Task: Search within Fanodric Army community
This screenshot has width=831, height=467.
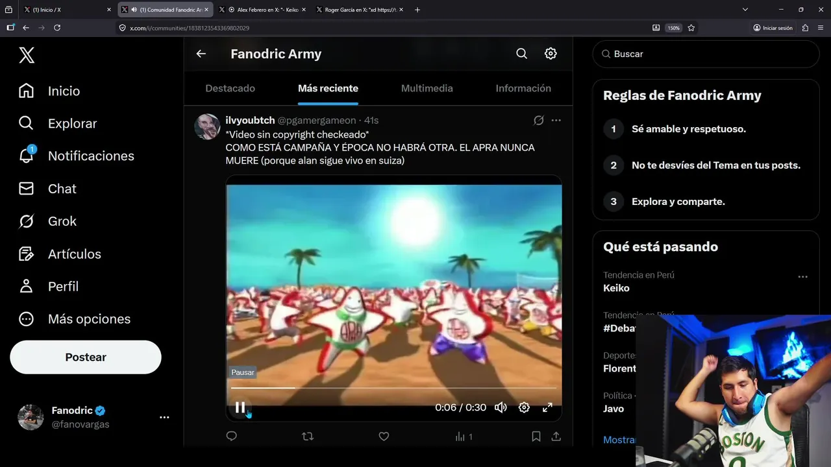Action: [521, 54]
